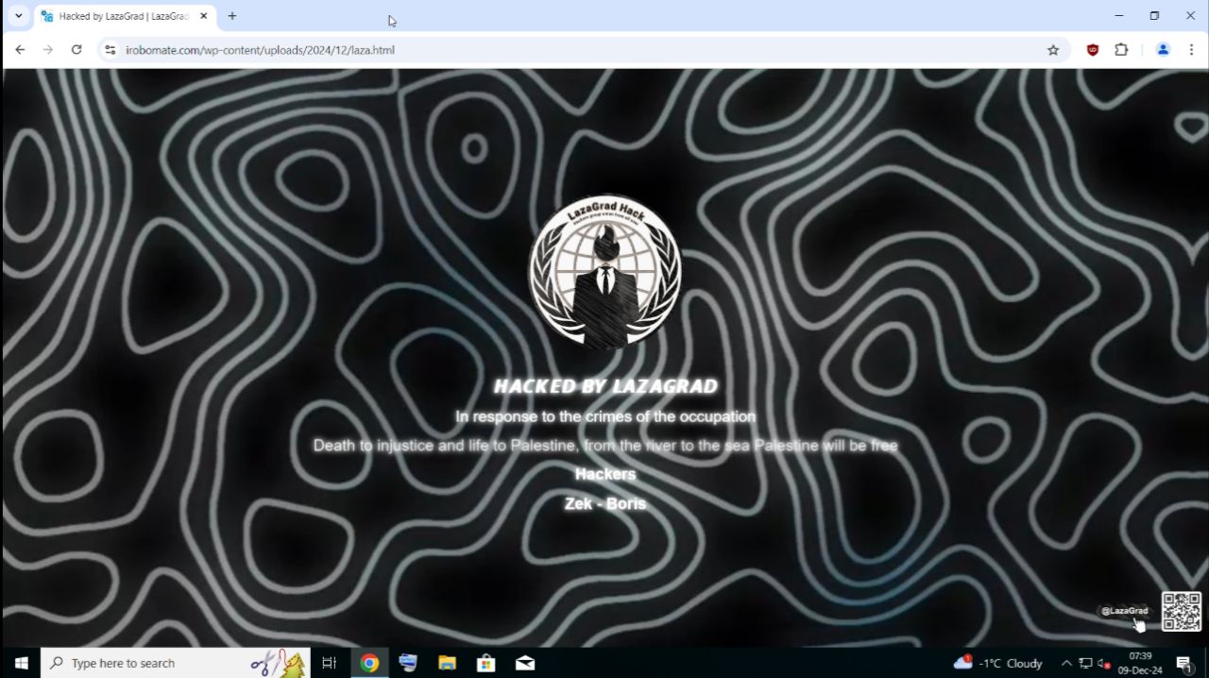1209x678 pixels.
Task: Open the red shield extension icon
Action: [1093, 50]
